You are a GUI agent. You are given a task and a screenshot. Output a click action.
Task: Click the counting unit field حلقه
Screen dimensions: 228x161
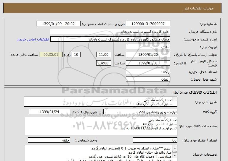[49, 140]
